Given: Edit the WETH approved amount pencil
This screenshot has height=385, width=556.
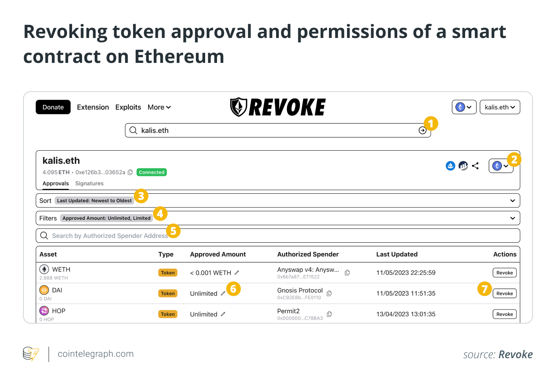Looking at the screenshot, I should pyautogui.click(x=237, y=273).
